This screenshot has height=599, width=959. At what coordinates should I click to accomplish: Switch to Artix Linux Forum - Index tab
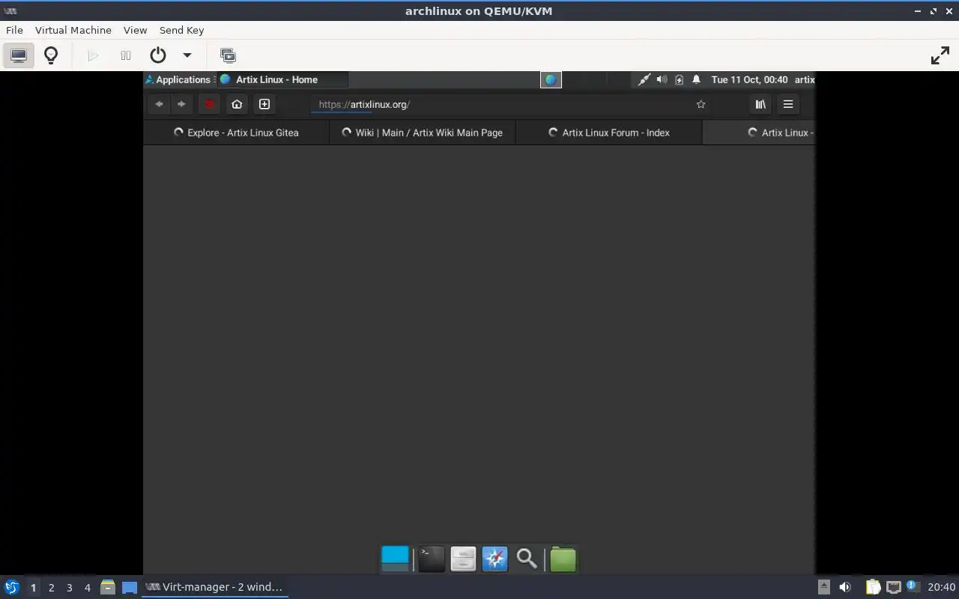pos(609,133)
